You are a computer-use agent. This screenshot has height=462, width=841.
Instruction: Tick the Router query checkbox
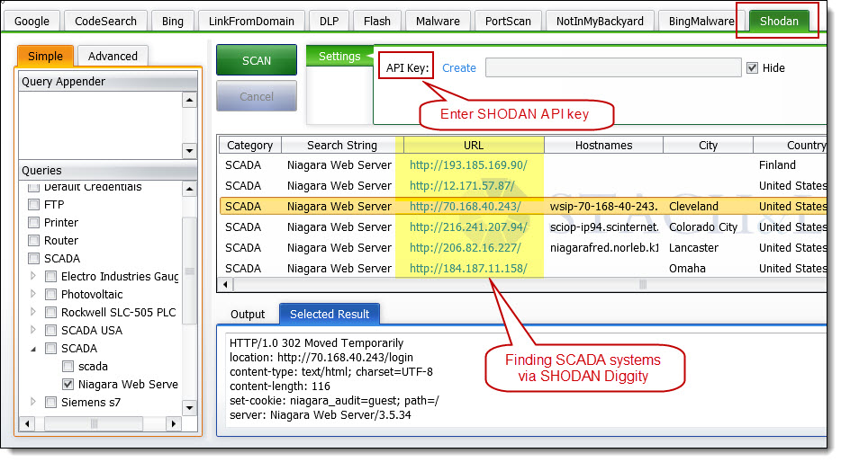point(34,240)
